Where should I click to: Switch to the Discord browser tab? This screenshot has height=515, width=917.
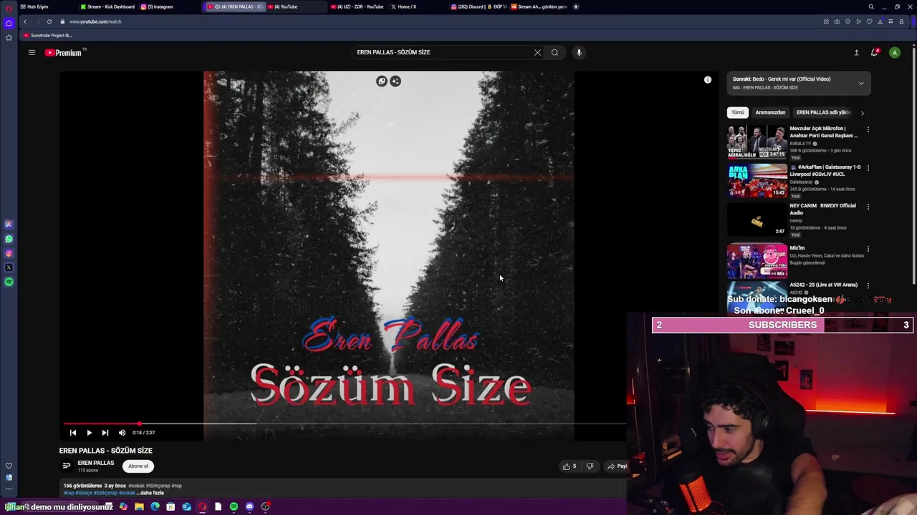478,6
